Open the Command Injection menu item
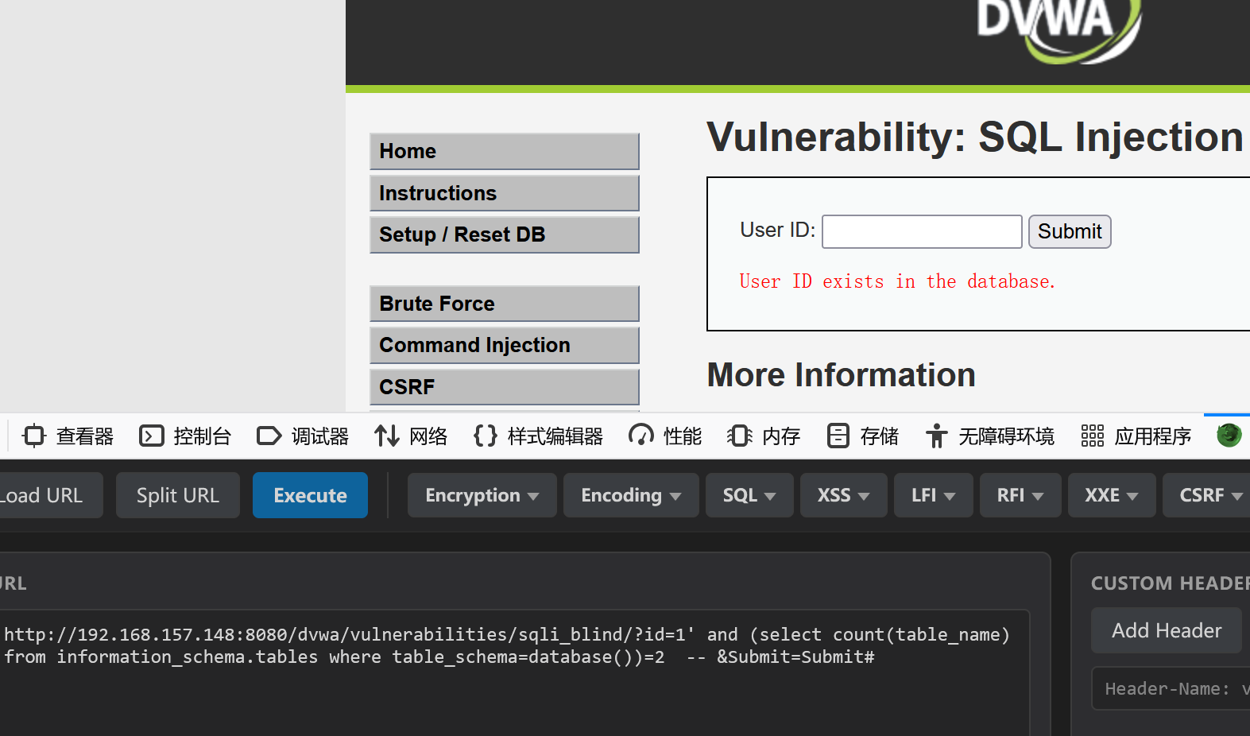The image size is (1250, 736). click(505, 345)
